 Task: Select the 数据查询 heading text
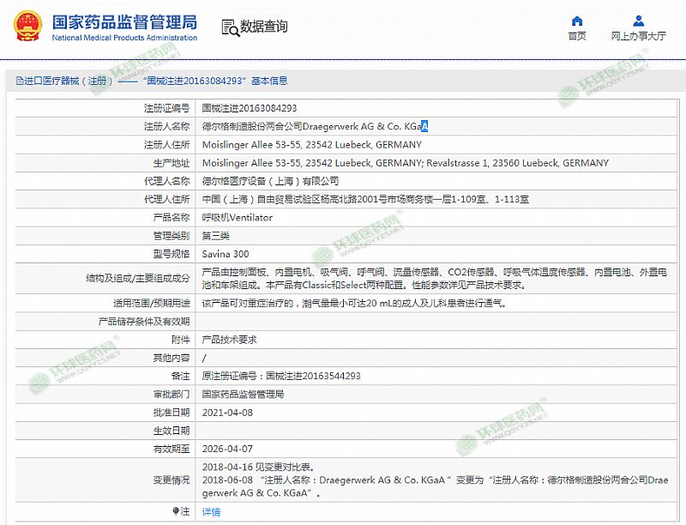pyautogui.click(x=264, y=27)
